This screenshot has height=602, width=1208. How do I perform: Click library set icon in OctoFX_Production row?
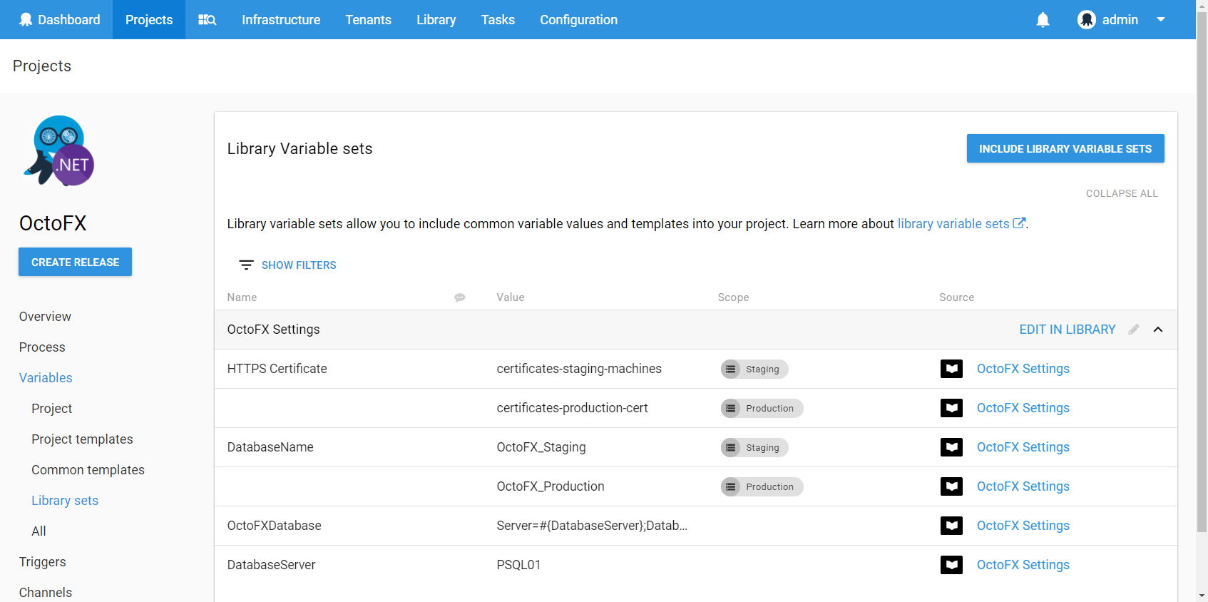tap(951, 486)
